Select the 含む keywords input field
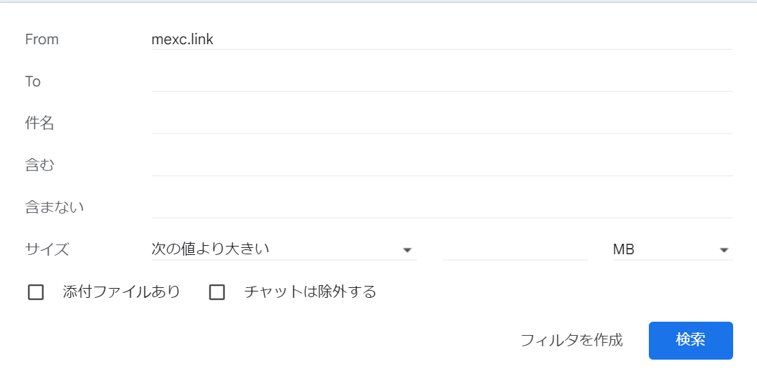This screenshot has width=757, height=380. (x=441, y=166)
